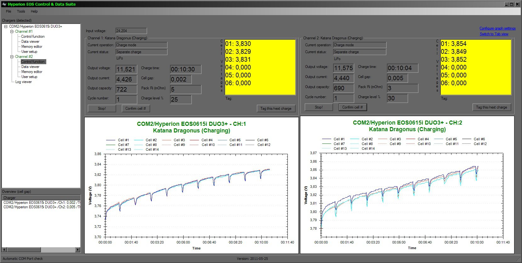The width and height of the screenshot is (522, 263).
Task: Click Channel 2 Cell gap value 0,005
Action: coord(397,78)
